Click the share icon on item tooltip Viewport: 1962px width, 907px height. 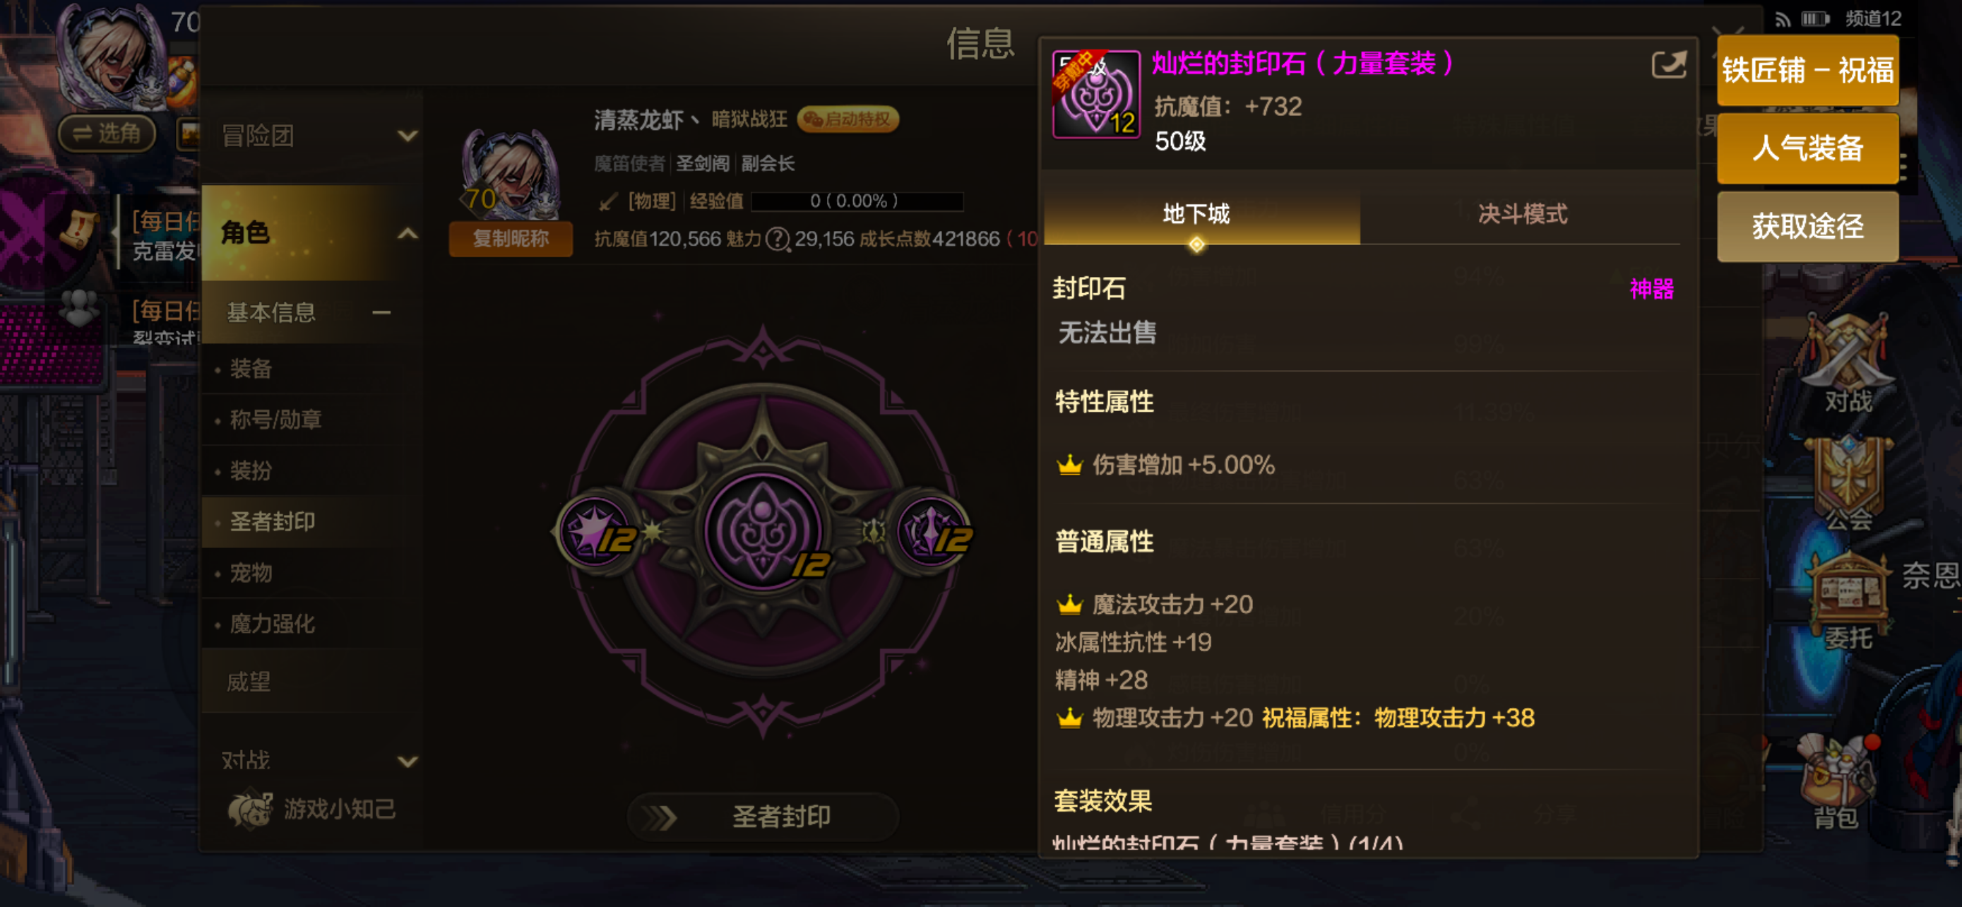pyautogui.click(x=1668, y=66)
